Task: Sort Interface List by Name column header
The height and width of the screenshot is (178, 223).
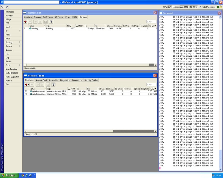Action: pos(37,26)
